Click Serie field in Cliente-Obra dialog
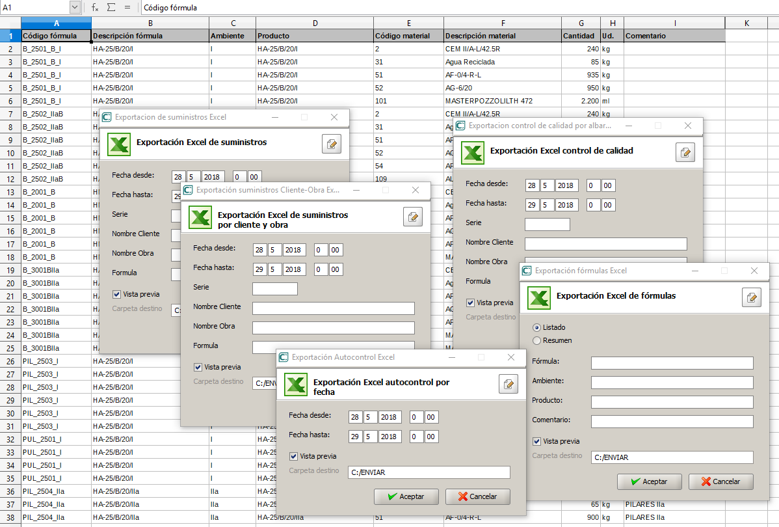This screenshot has width=779, height=527. [275, 289]
